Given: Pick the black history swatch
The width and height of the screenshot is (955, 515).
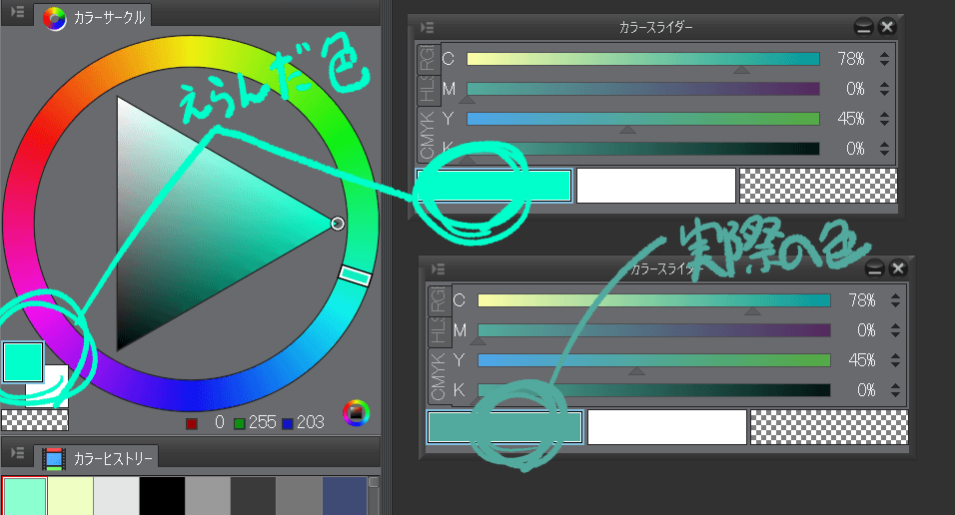Looking at the screenshot, I should [162, 496].
